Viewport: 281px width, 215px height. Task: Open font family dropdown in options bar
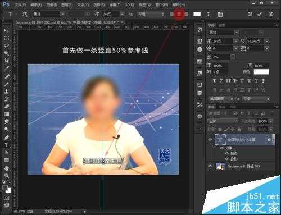[62, 14]
